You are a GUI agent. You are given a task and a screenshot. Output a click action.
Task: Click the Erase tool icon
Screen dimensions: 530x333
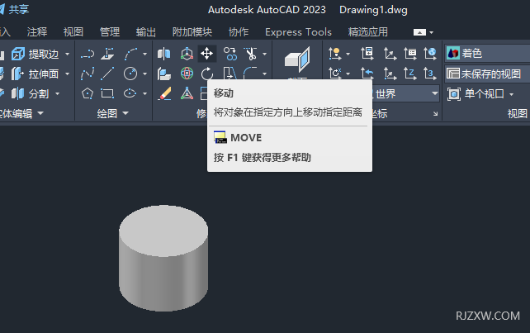164,93
